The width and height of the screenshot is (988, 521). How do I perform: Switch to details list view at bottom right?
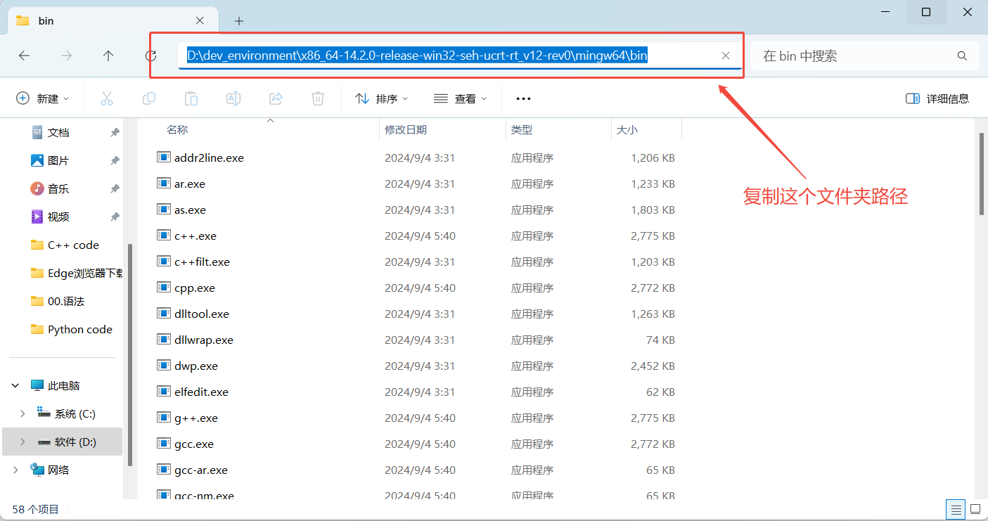pyautogui.click(x=955, y=509)
